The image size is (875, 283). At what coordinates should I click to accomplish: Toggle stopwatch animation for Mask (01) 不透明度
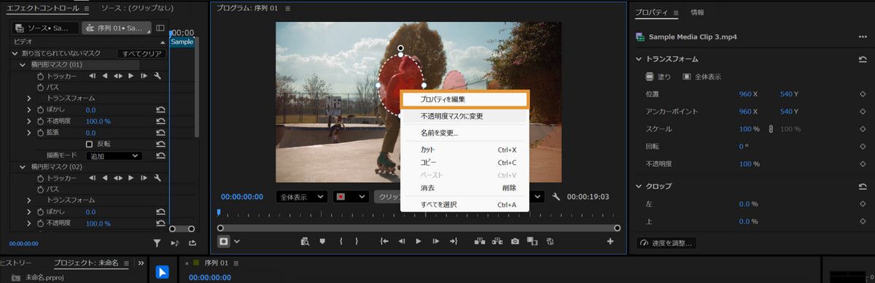tap(40, 121)
